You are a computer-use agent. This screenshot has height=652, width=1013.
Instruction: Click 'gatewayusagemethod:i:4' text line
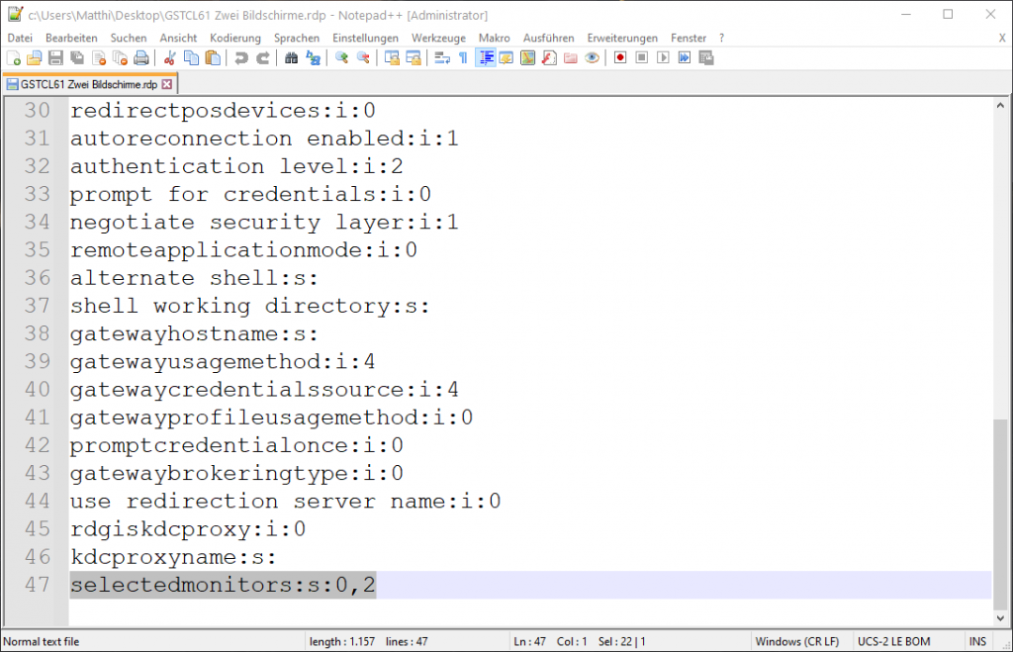click(x=223, y=361)
